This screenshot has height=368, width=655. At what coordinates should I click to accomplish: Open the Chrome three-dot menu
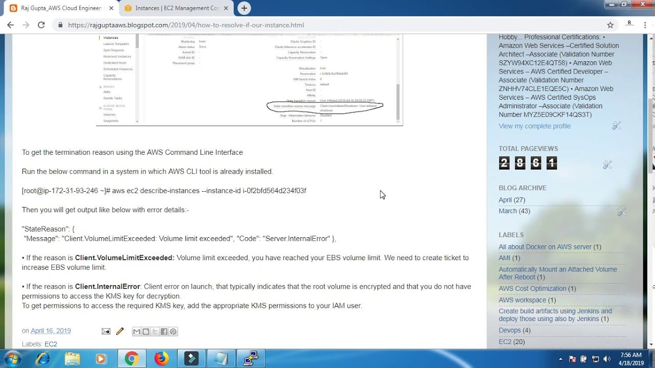coord(646,25)
